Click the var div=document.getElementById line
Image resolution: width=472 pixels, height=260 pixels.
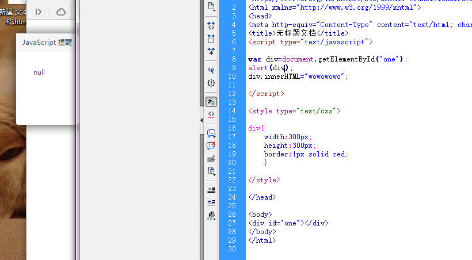point(328,59)
